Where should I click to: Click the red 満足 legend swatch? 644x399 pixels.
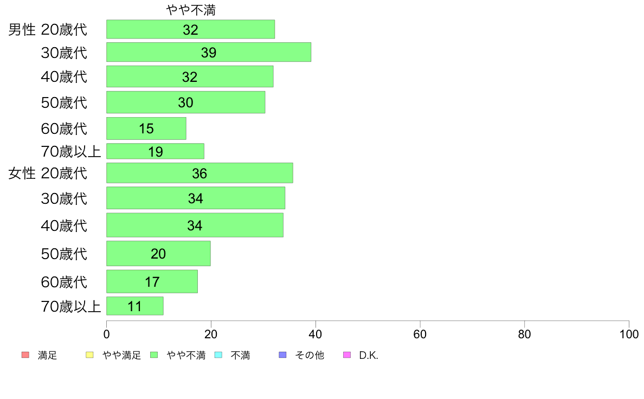[25, 355]
